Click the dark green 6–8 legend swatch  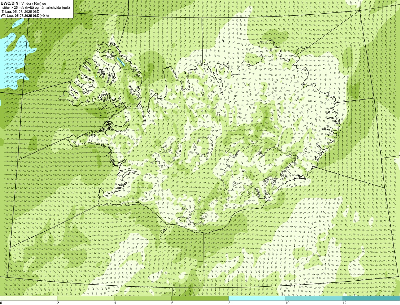200,298
